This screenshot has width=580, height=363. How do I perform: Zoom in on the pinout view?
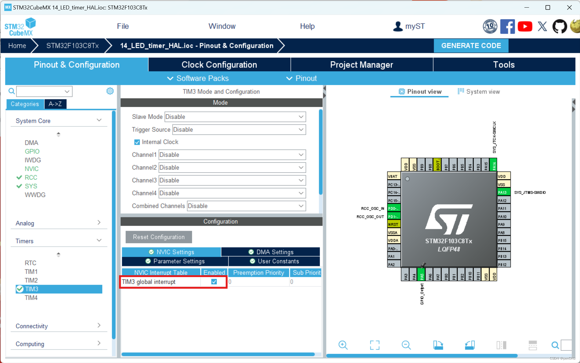(343, 345)
